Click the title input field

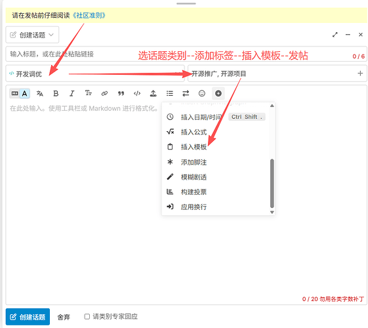(186, 54)
